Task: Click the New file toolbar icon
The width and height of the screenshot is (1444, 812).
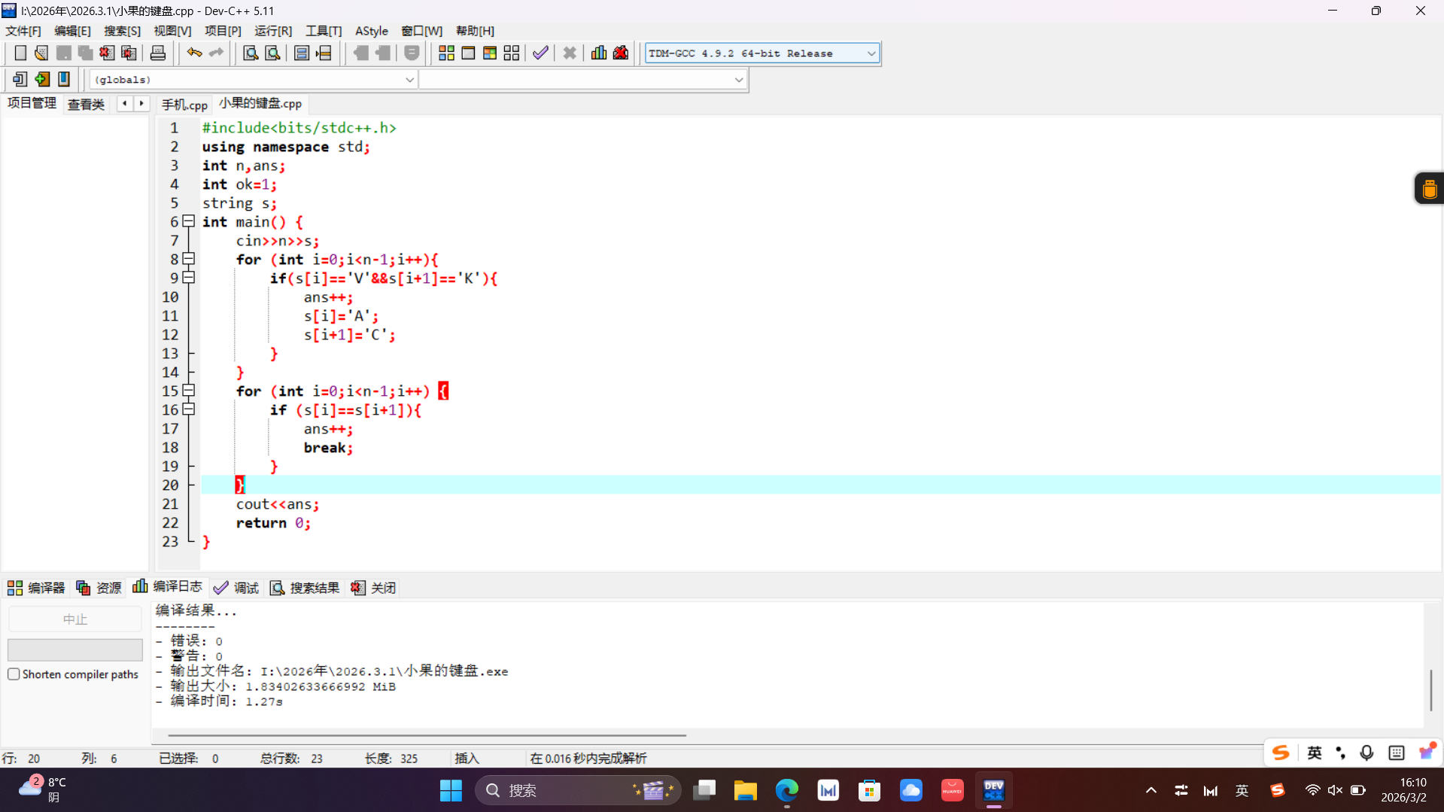Action: (20, 53)
